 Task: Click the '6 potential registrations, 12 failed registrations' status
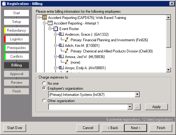point(139,119)
